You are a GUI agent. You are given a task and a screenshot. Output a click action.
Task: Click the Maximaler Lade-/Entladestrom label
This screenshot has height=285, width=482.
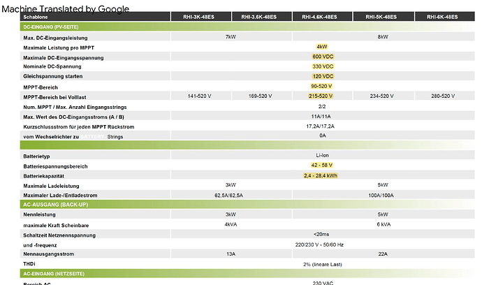click(x=60, y=195)
